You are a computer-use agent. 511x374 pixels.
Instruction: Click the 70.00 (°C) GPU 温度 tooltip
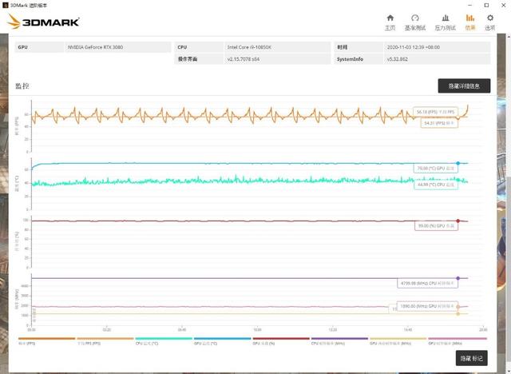click(x=436, y=169)
